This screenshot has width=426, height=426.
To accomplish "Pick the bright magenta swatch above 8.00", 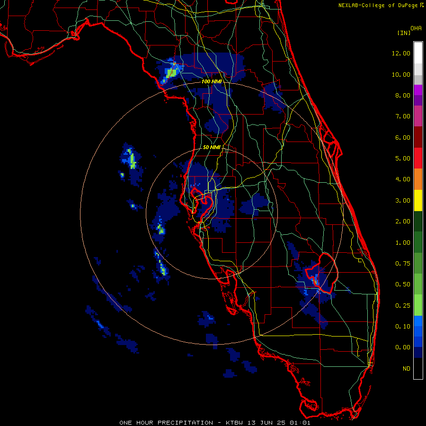I will tap(418, 90).
